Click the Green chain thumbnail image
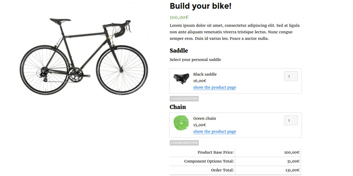The image size is (353, 176). coord(181,123)
